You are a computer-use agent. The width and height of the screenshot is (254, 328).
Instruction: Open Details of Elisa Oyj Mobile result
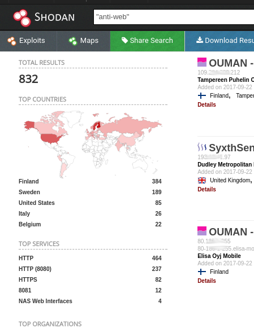tap(206, 281)
